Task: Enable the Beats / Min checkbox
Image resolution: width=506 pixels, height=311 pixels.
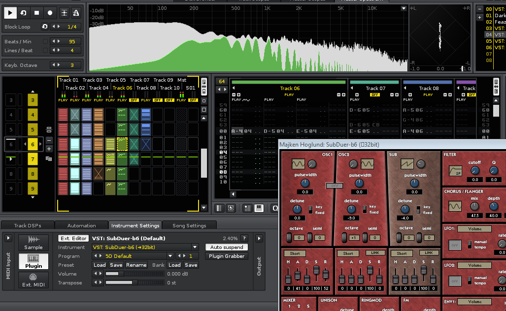Action: tap(45, 41)
